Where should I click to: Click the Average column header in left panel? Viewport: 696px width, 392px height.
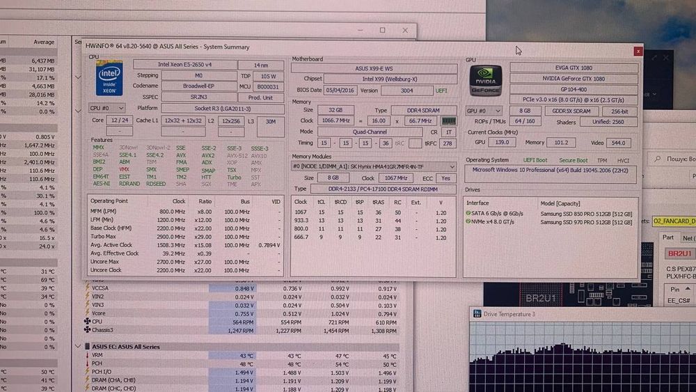44,42
